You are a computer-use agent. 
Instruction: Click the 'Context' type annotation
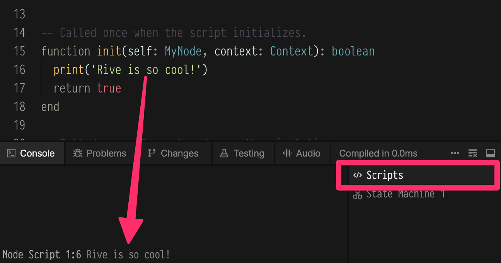click(291, 51)
